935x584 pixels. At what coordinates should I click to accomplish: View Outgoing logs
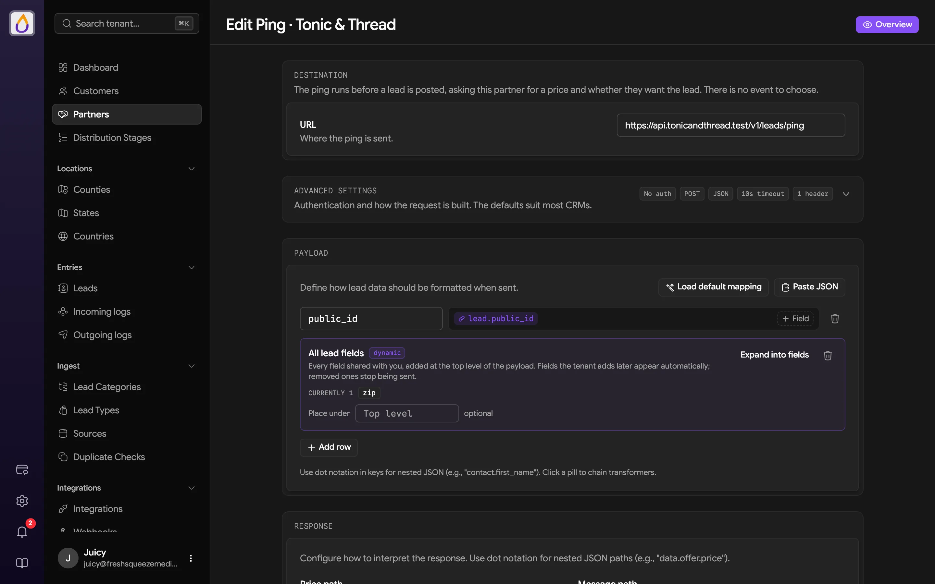click(127, 335)
